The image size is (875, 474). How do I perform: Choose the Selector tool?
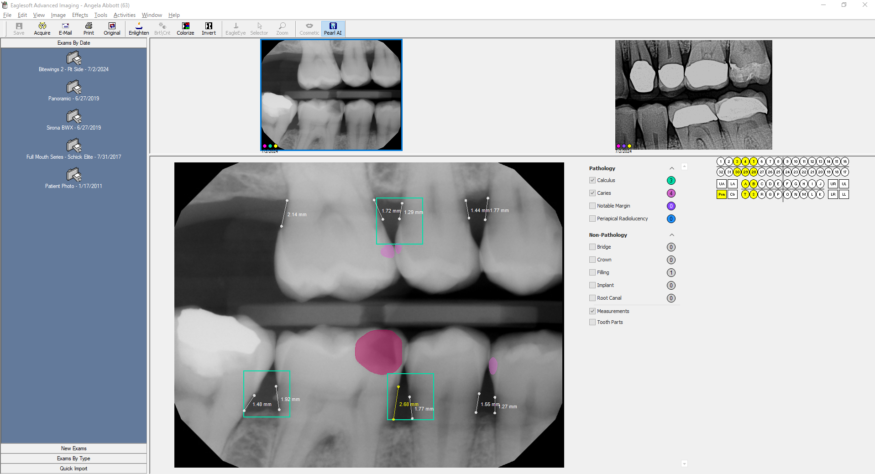pos(259,29)
